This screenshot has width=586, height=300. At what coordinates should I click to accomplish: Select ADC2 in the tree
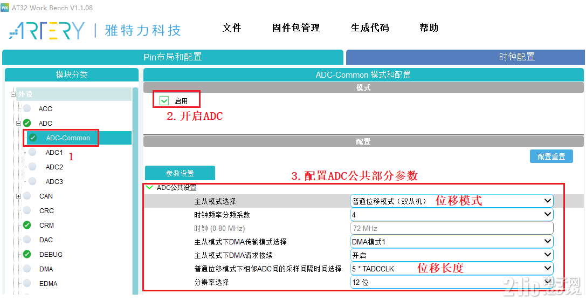(54, 167)
